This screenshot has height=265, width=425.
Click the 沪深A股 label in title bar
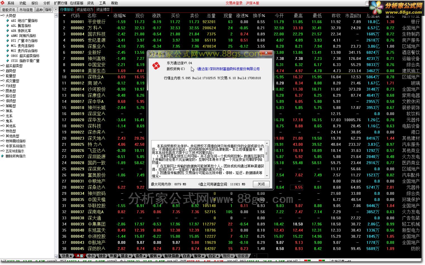point(253,3)
